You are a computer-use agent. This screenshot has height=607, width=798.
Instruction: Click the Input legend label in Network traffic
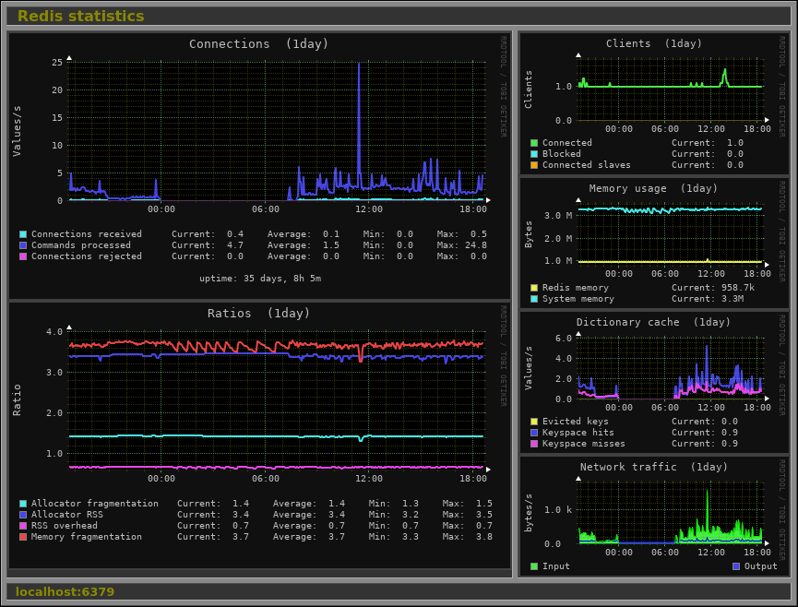click(x=555, y=566)
